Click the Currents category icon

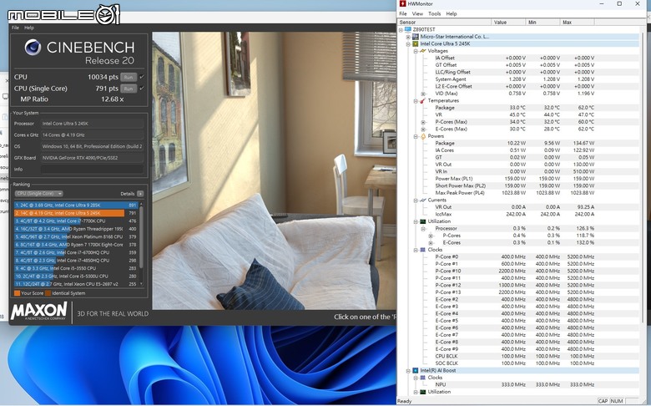[x=422, y=200]
